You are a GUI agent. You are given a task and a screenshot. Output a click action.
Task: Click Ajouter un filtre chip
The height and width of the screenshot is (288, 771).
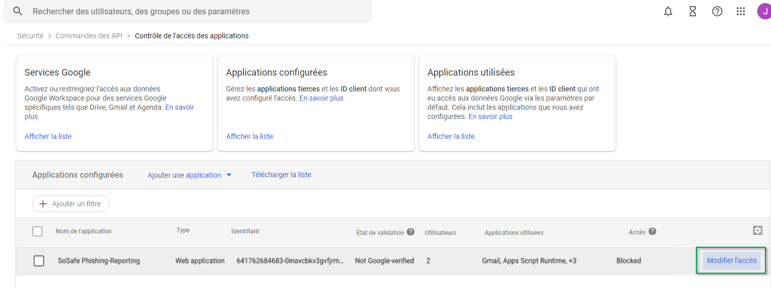[x=71, y=204]
